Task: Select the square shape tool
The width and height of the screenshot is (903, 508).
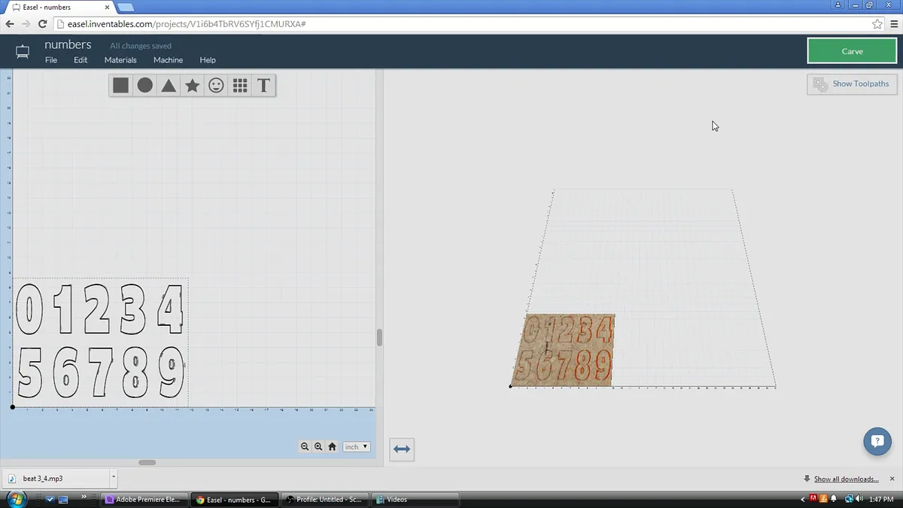Action: point(120,86)
